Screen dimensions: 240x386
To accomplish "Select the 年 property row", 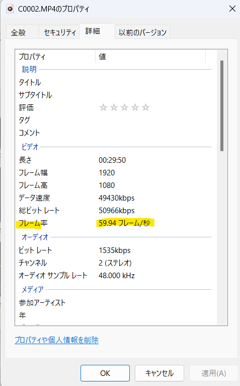I will tap(116, 315).
